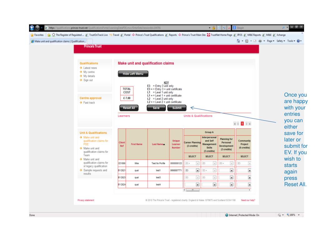Sort table by Last Name column

click(158, 144)
